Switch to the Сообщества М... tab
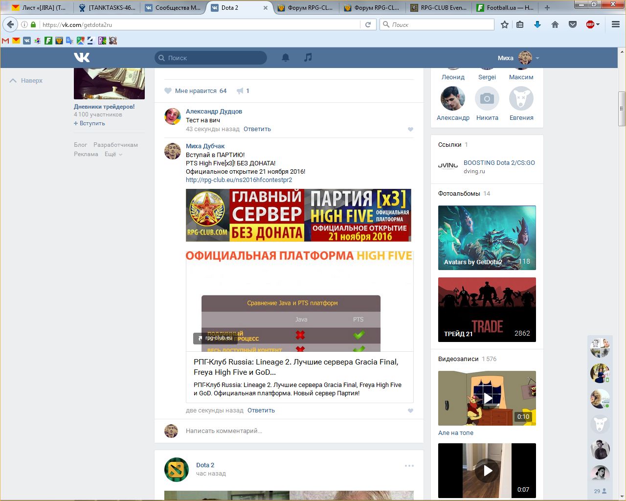 pos(173,7)
